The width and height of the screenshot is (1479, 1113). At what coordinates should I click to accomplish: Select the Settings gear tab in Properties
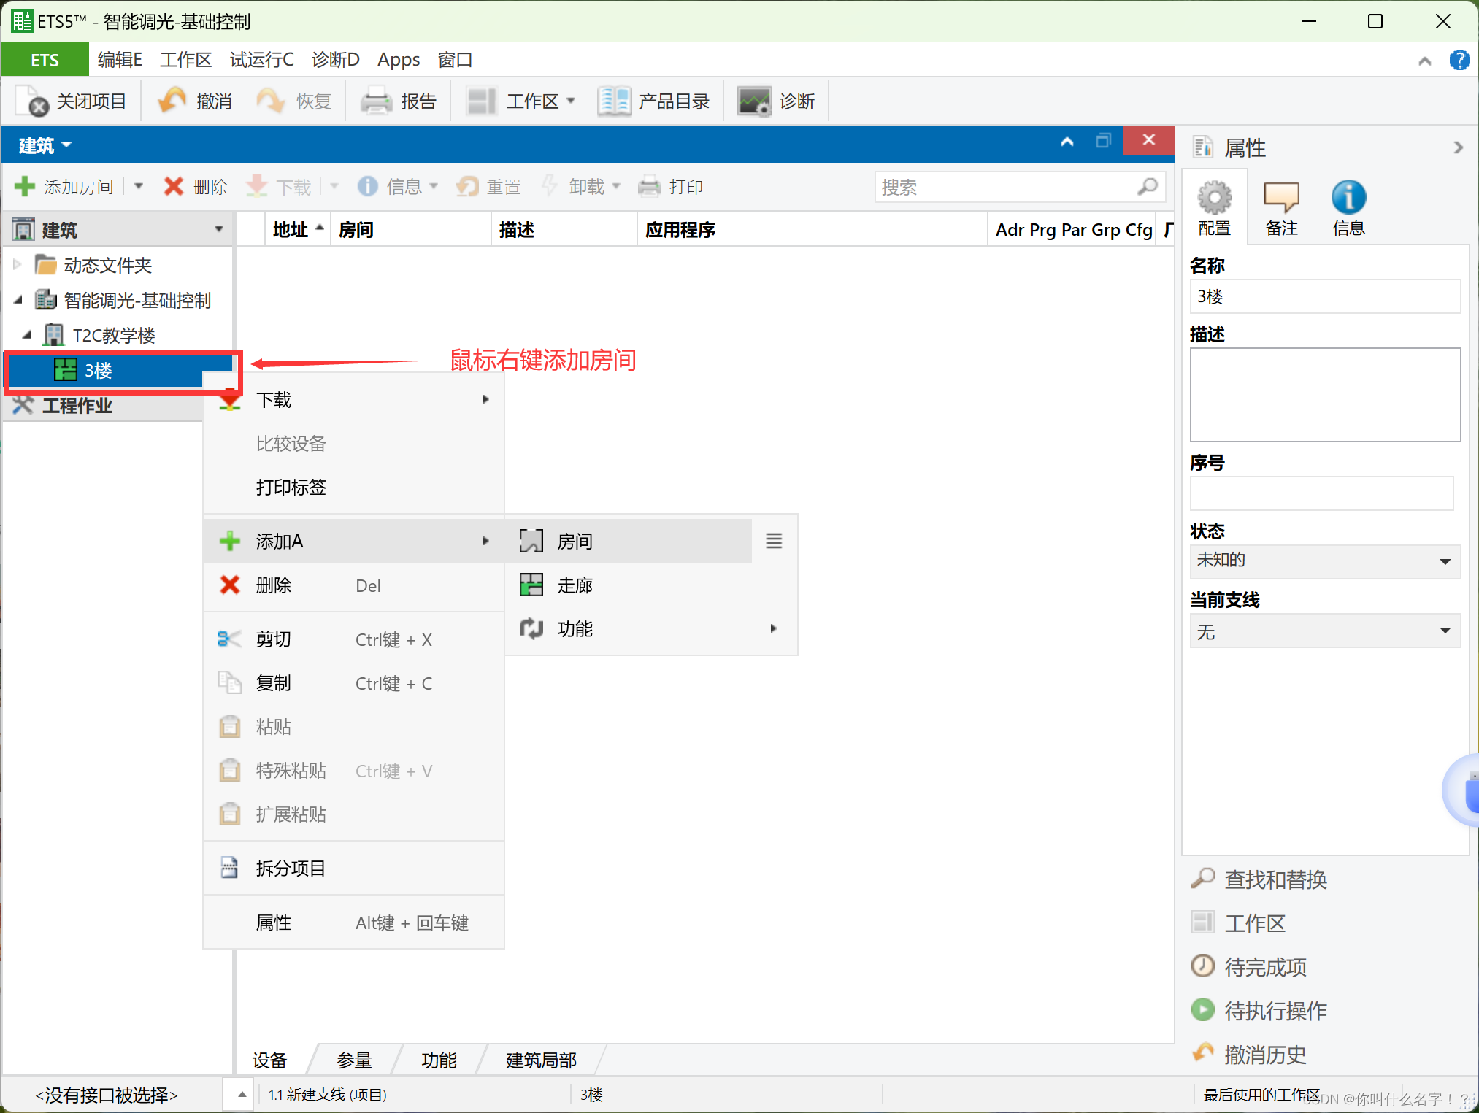1214,198
